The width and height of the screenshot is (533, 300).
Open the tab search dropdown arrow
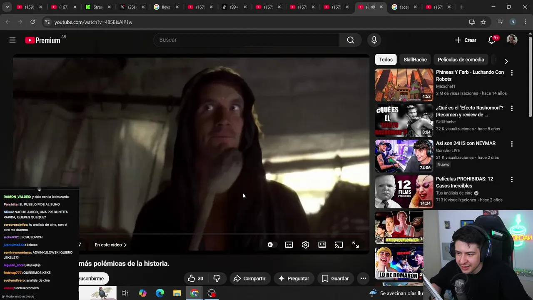pos(6,7)
